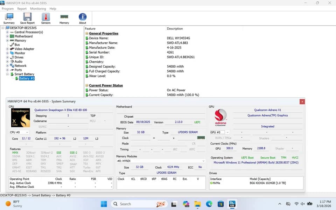Collapse the DESKTOP-8E253VS root node
336x210 pixels.
point(3,28)
